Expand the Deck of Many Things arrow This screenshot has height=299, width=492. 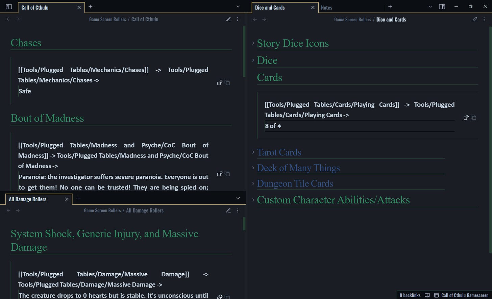tap(253, 168)
